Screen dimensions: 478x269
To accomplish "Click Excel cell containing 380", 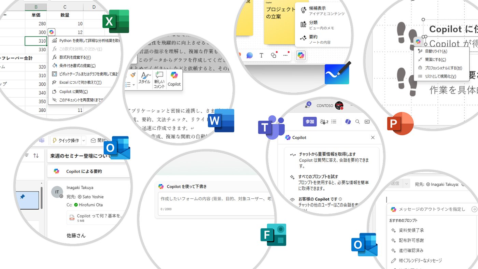I will pos(36,110).
